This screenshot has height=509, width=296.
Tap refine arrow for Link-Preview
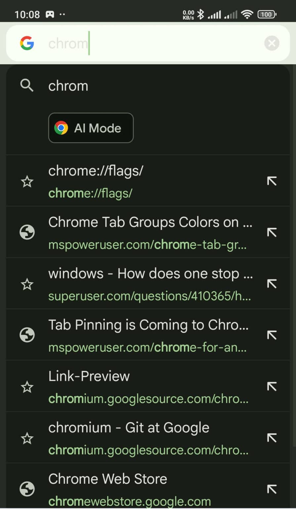(x=272, y=386)
